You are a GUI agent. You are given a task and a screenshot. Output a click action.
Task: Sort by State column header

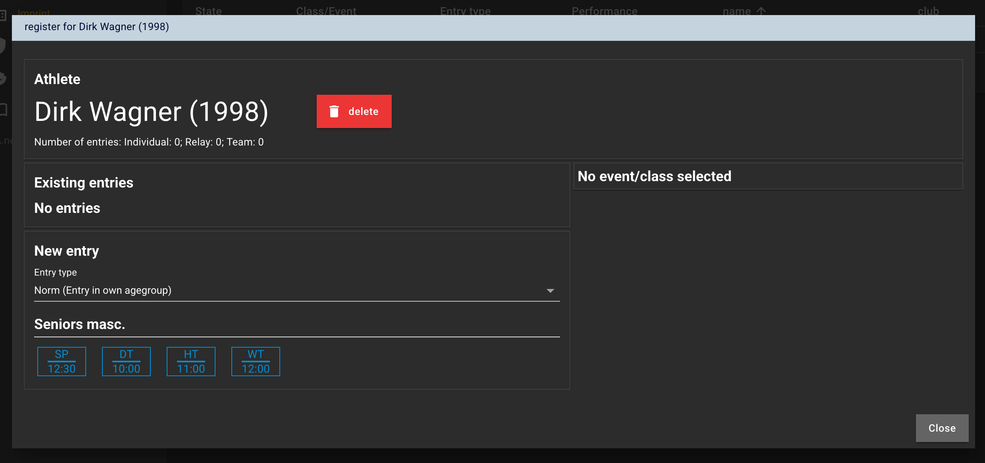(x=208, y=11)
